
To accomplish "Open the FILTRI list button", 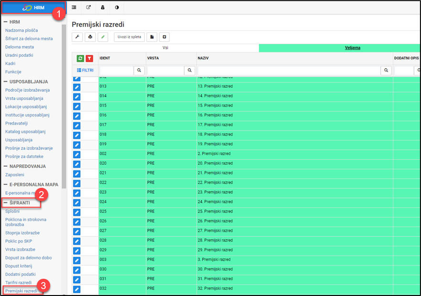I will point(85,70).
